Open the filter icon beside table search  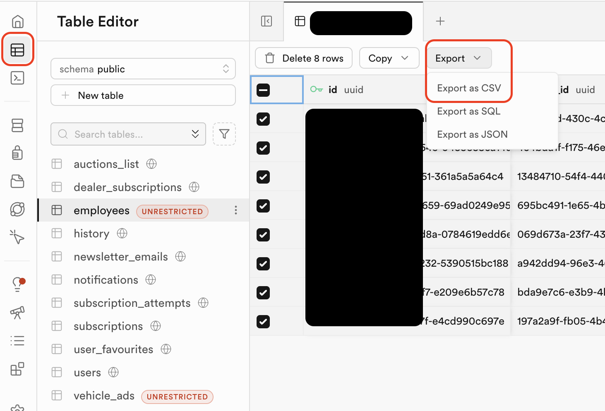(224, 134)
